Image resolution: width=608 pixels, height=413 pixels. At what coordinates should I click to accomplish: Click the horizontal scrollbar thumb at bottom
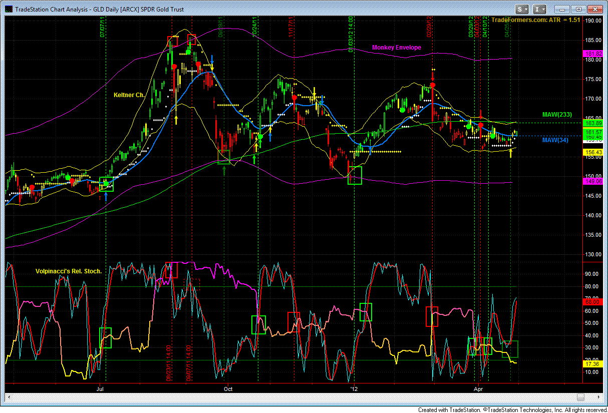(x=580, y=397)
